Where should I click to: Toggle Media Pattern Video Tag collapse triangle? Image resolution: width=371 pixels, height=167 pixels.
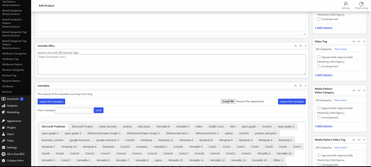(x=364, y=140)
